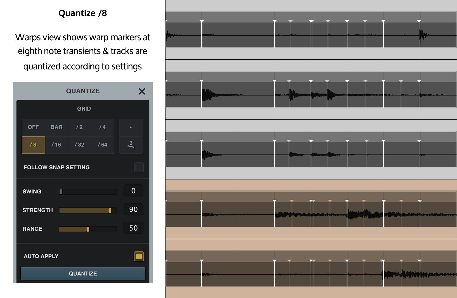Click the Strength value field showing 90
Viewport: 457px width, 298px height.
(133, 209)
